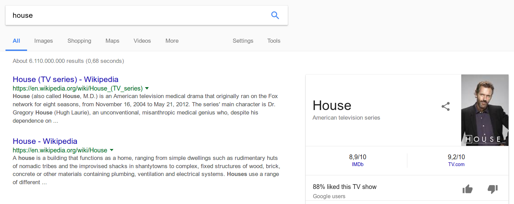Image resolution: width=514 pixels, height=204 pixels.
Task: Open the House TV series poster image
Action: (485, 110)
